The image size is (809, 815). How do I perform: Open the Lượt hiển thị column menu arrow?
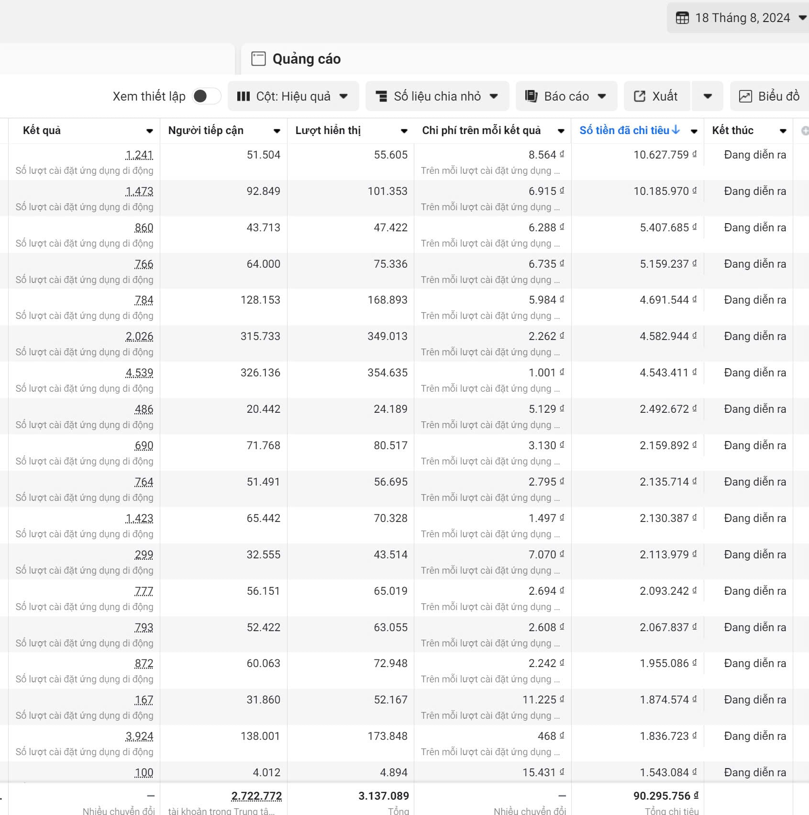click(404, 131)
